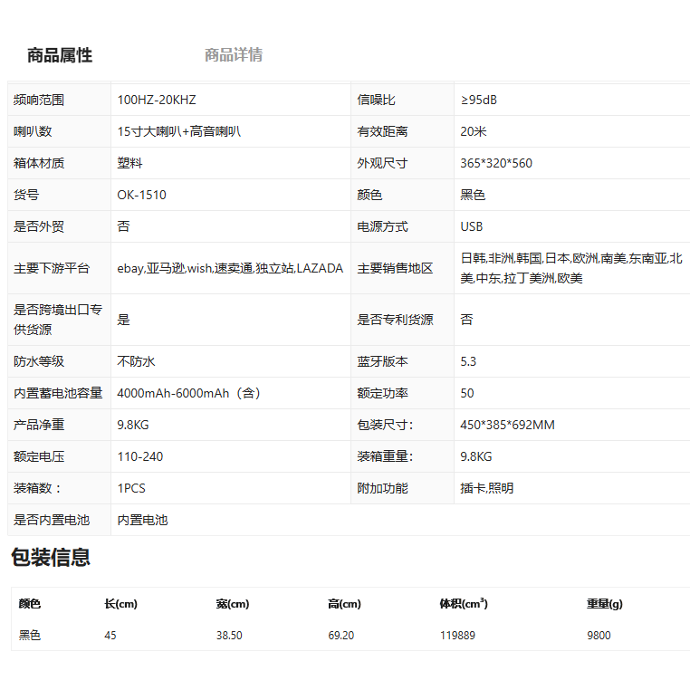Click the 电源方式 value USB
Viewport: 690px width, 690px height.
(x=472, y=226)
